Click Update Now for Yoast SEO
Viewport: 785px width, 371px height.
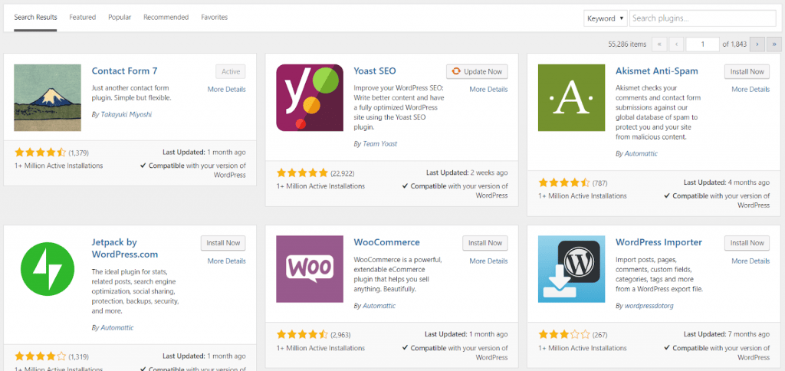477,71
